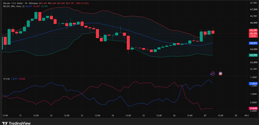Click the blue 1.2517 VI scale label
This screenshot has width=259, height=125.
[x=253, y=84]
